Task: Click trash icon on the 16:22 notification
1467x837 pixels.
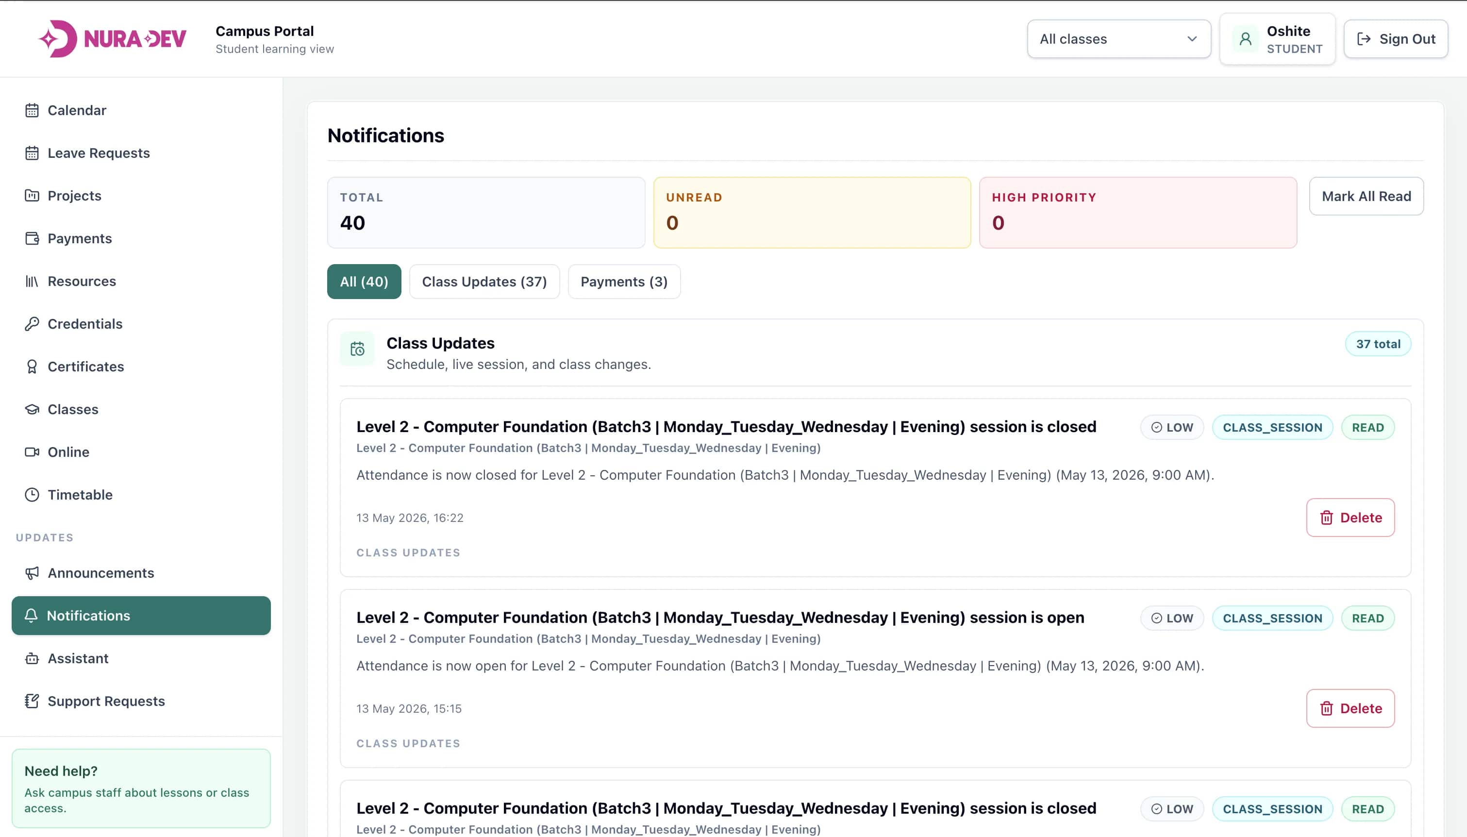Action: (x=1326, y=518)
